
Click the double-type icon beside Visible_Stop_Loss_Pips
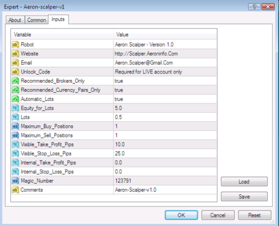15,154
